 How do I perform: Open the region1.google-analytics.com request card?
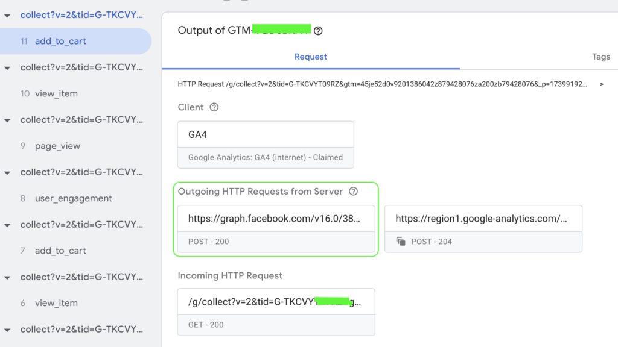tap(483, 228)
